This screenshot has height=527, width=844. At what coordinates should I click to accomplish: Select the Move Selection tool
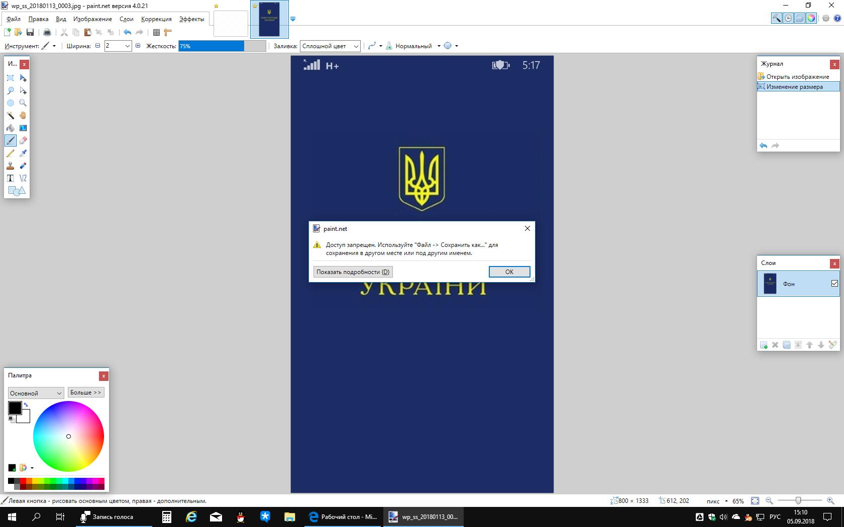tap(23, 90)
